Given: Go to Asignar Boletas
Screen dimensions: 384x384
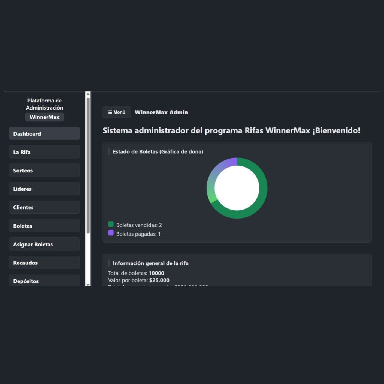Looking at the screenshot, I should click(x=44, y=244).
